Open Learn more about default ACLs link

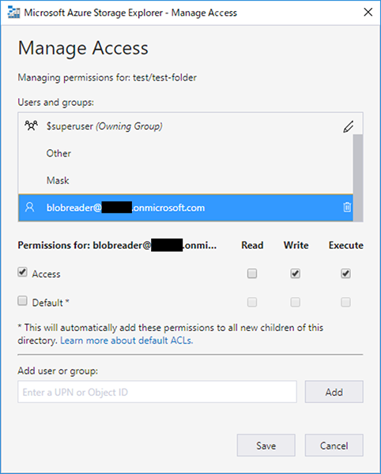pos(126,340)
